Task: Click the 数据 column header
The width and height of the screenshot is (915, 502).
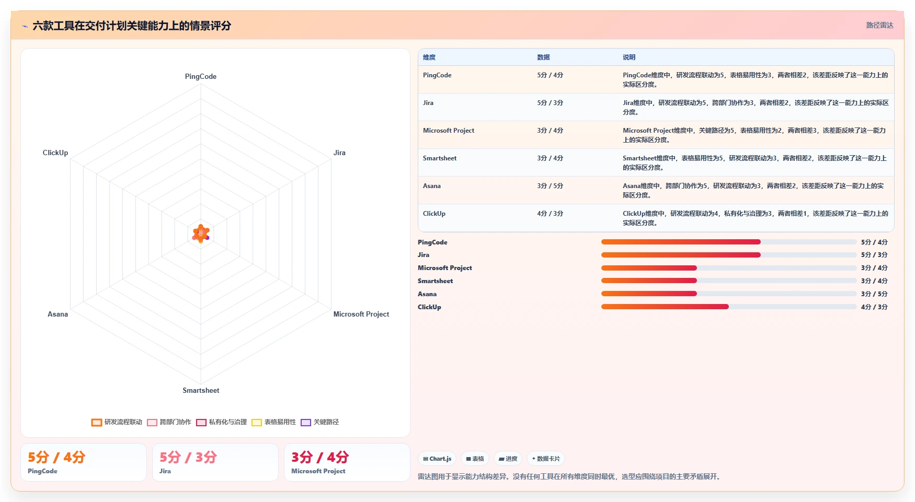Action: pyautogui.click(x=544, y=57)
